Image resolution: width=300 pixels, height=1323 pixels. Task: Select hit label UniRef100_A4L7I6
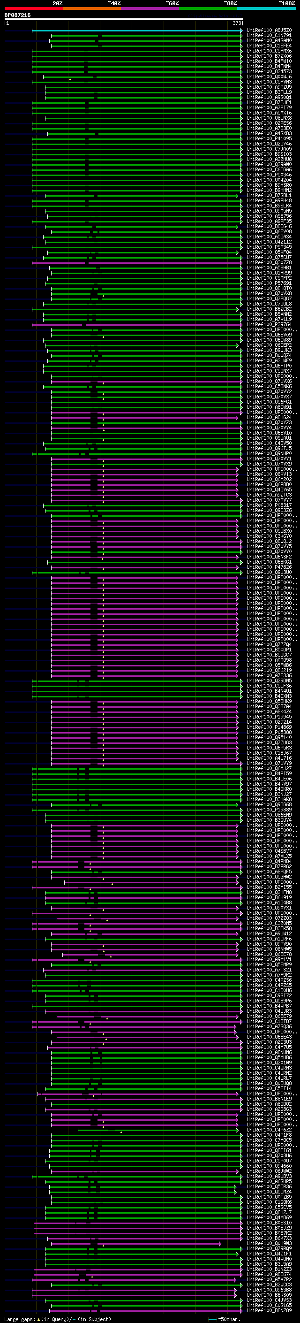pos(269,758)
